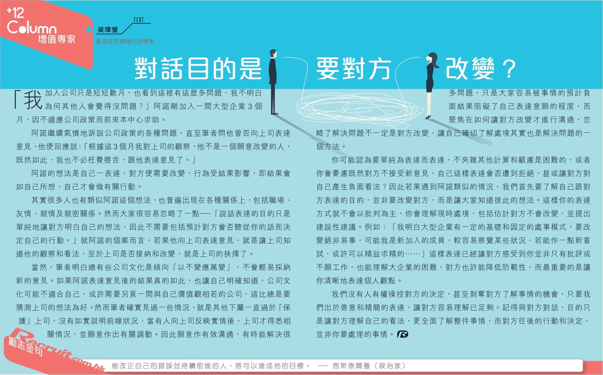The height and width of the screenshot is (375, 603).
Task: Click the teal plus sign icon
Action: pos(89,30)
